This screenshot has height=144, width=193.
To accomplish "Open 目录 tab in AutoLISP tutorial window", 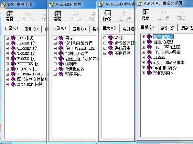I will click(59, 29).
